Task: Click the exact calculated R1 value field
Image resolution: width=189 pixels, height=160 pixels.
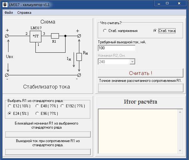Action: point(140,88)
